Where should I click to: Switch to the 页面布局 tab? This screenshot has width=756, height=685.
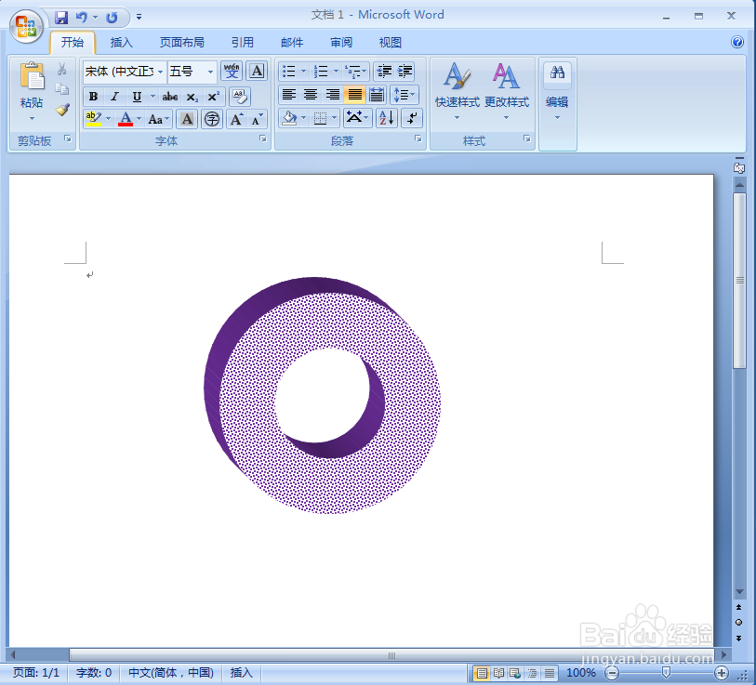point(181,43)
